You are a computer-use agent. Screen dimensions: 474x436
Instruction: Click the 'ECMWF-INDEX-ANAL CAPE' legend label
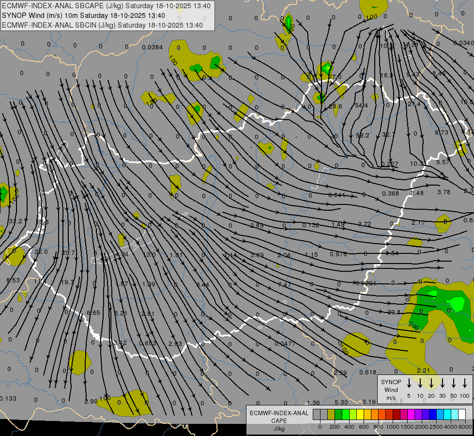[x=279, y=417]
